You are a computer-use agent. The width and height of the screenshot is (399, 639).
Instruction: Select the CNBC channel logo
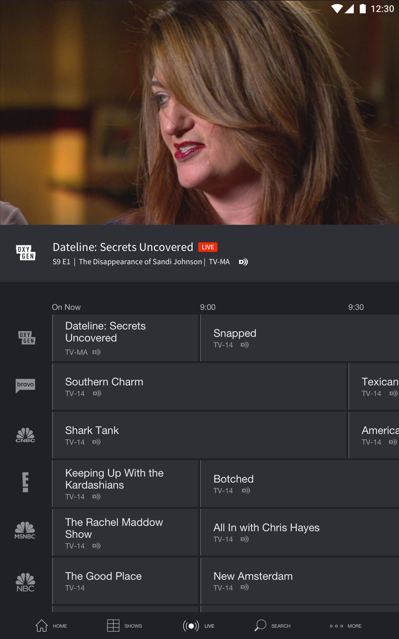(x=25, y=435)
